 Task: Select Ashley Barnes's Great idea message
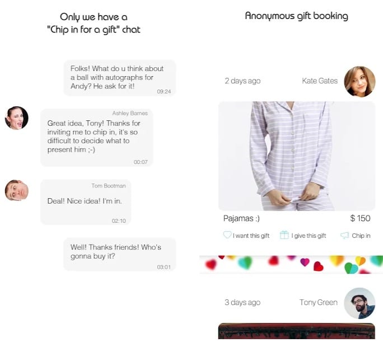pyautogui.click(x=97, y=138)
